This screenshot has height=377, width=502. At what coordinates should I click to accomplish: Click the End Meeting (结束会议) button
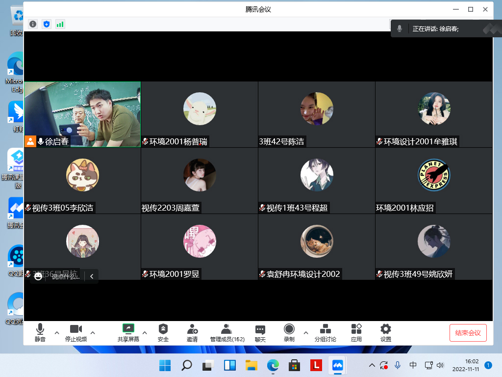pos(468,333)
